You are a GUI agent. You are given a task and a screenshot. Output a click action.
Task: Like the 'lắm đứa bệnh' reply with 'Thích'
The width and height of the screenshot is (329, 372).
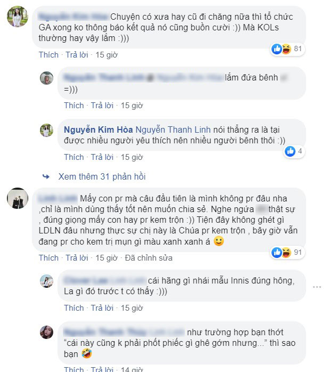tap(74, 106)
